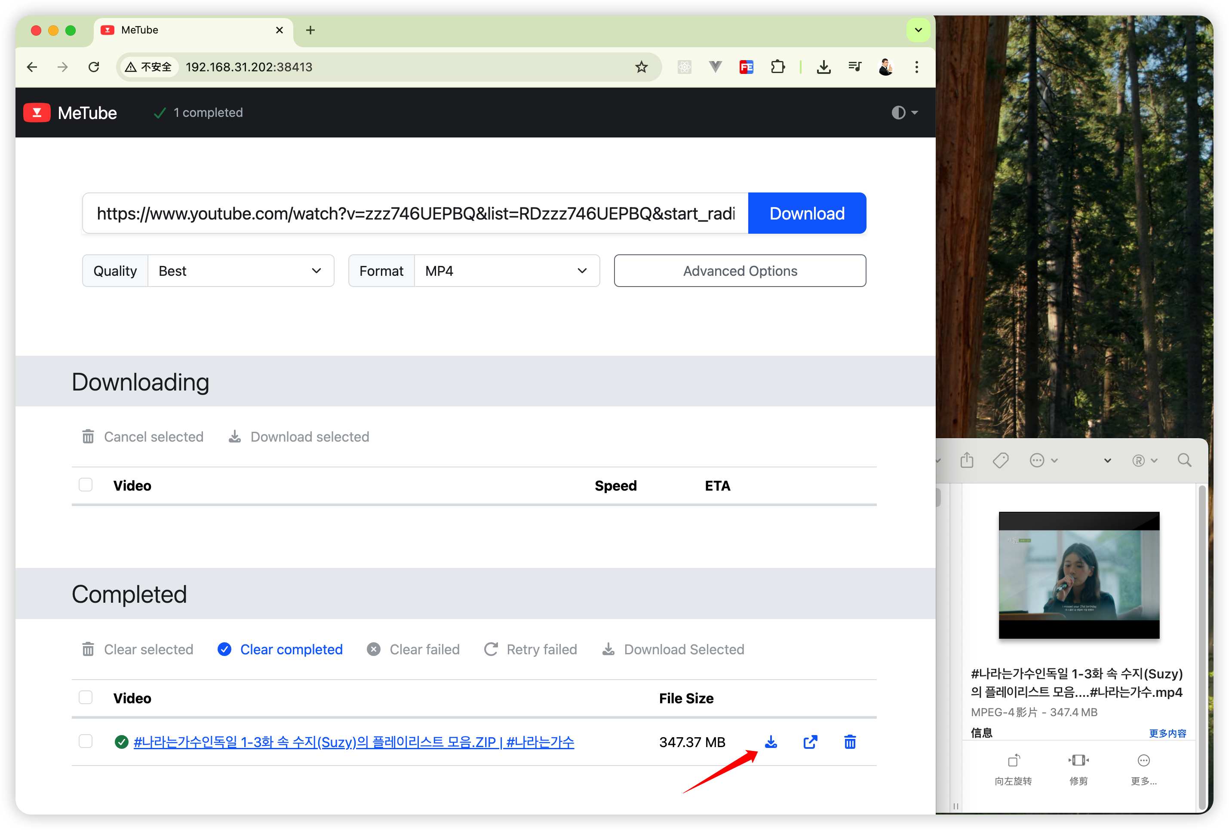Toggle select-all checkbox in Completed table
This screenshot has width=1229, height=830.
tap(86, 697)
